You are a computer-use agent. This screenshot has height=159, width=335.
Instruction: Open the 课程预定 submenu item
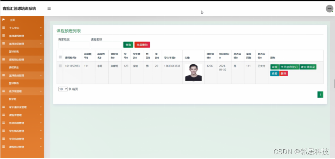[14, 67]
